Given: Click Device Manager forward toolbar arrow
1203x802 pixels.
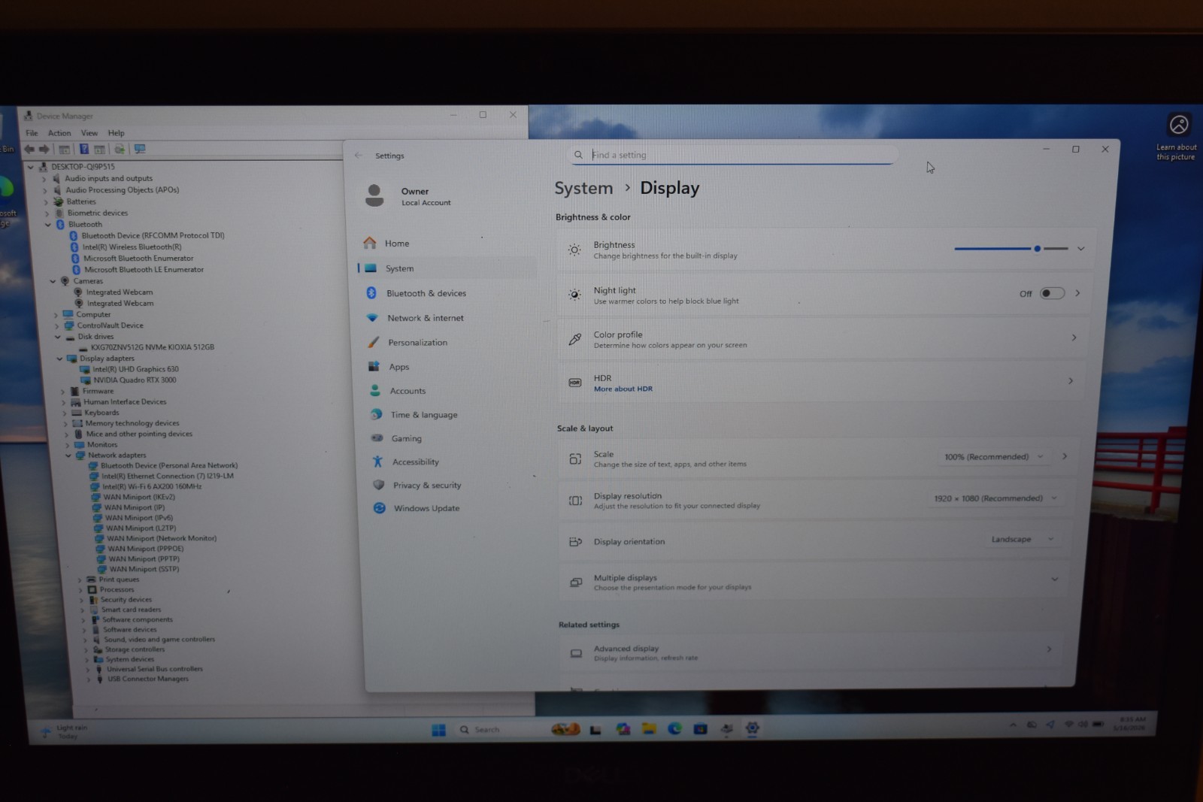Looking at the screenshot, I should point(44,149).
